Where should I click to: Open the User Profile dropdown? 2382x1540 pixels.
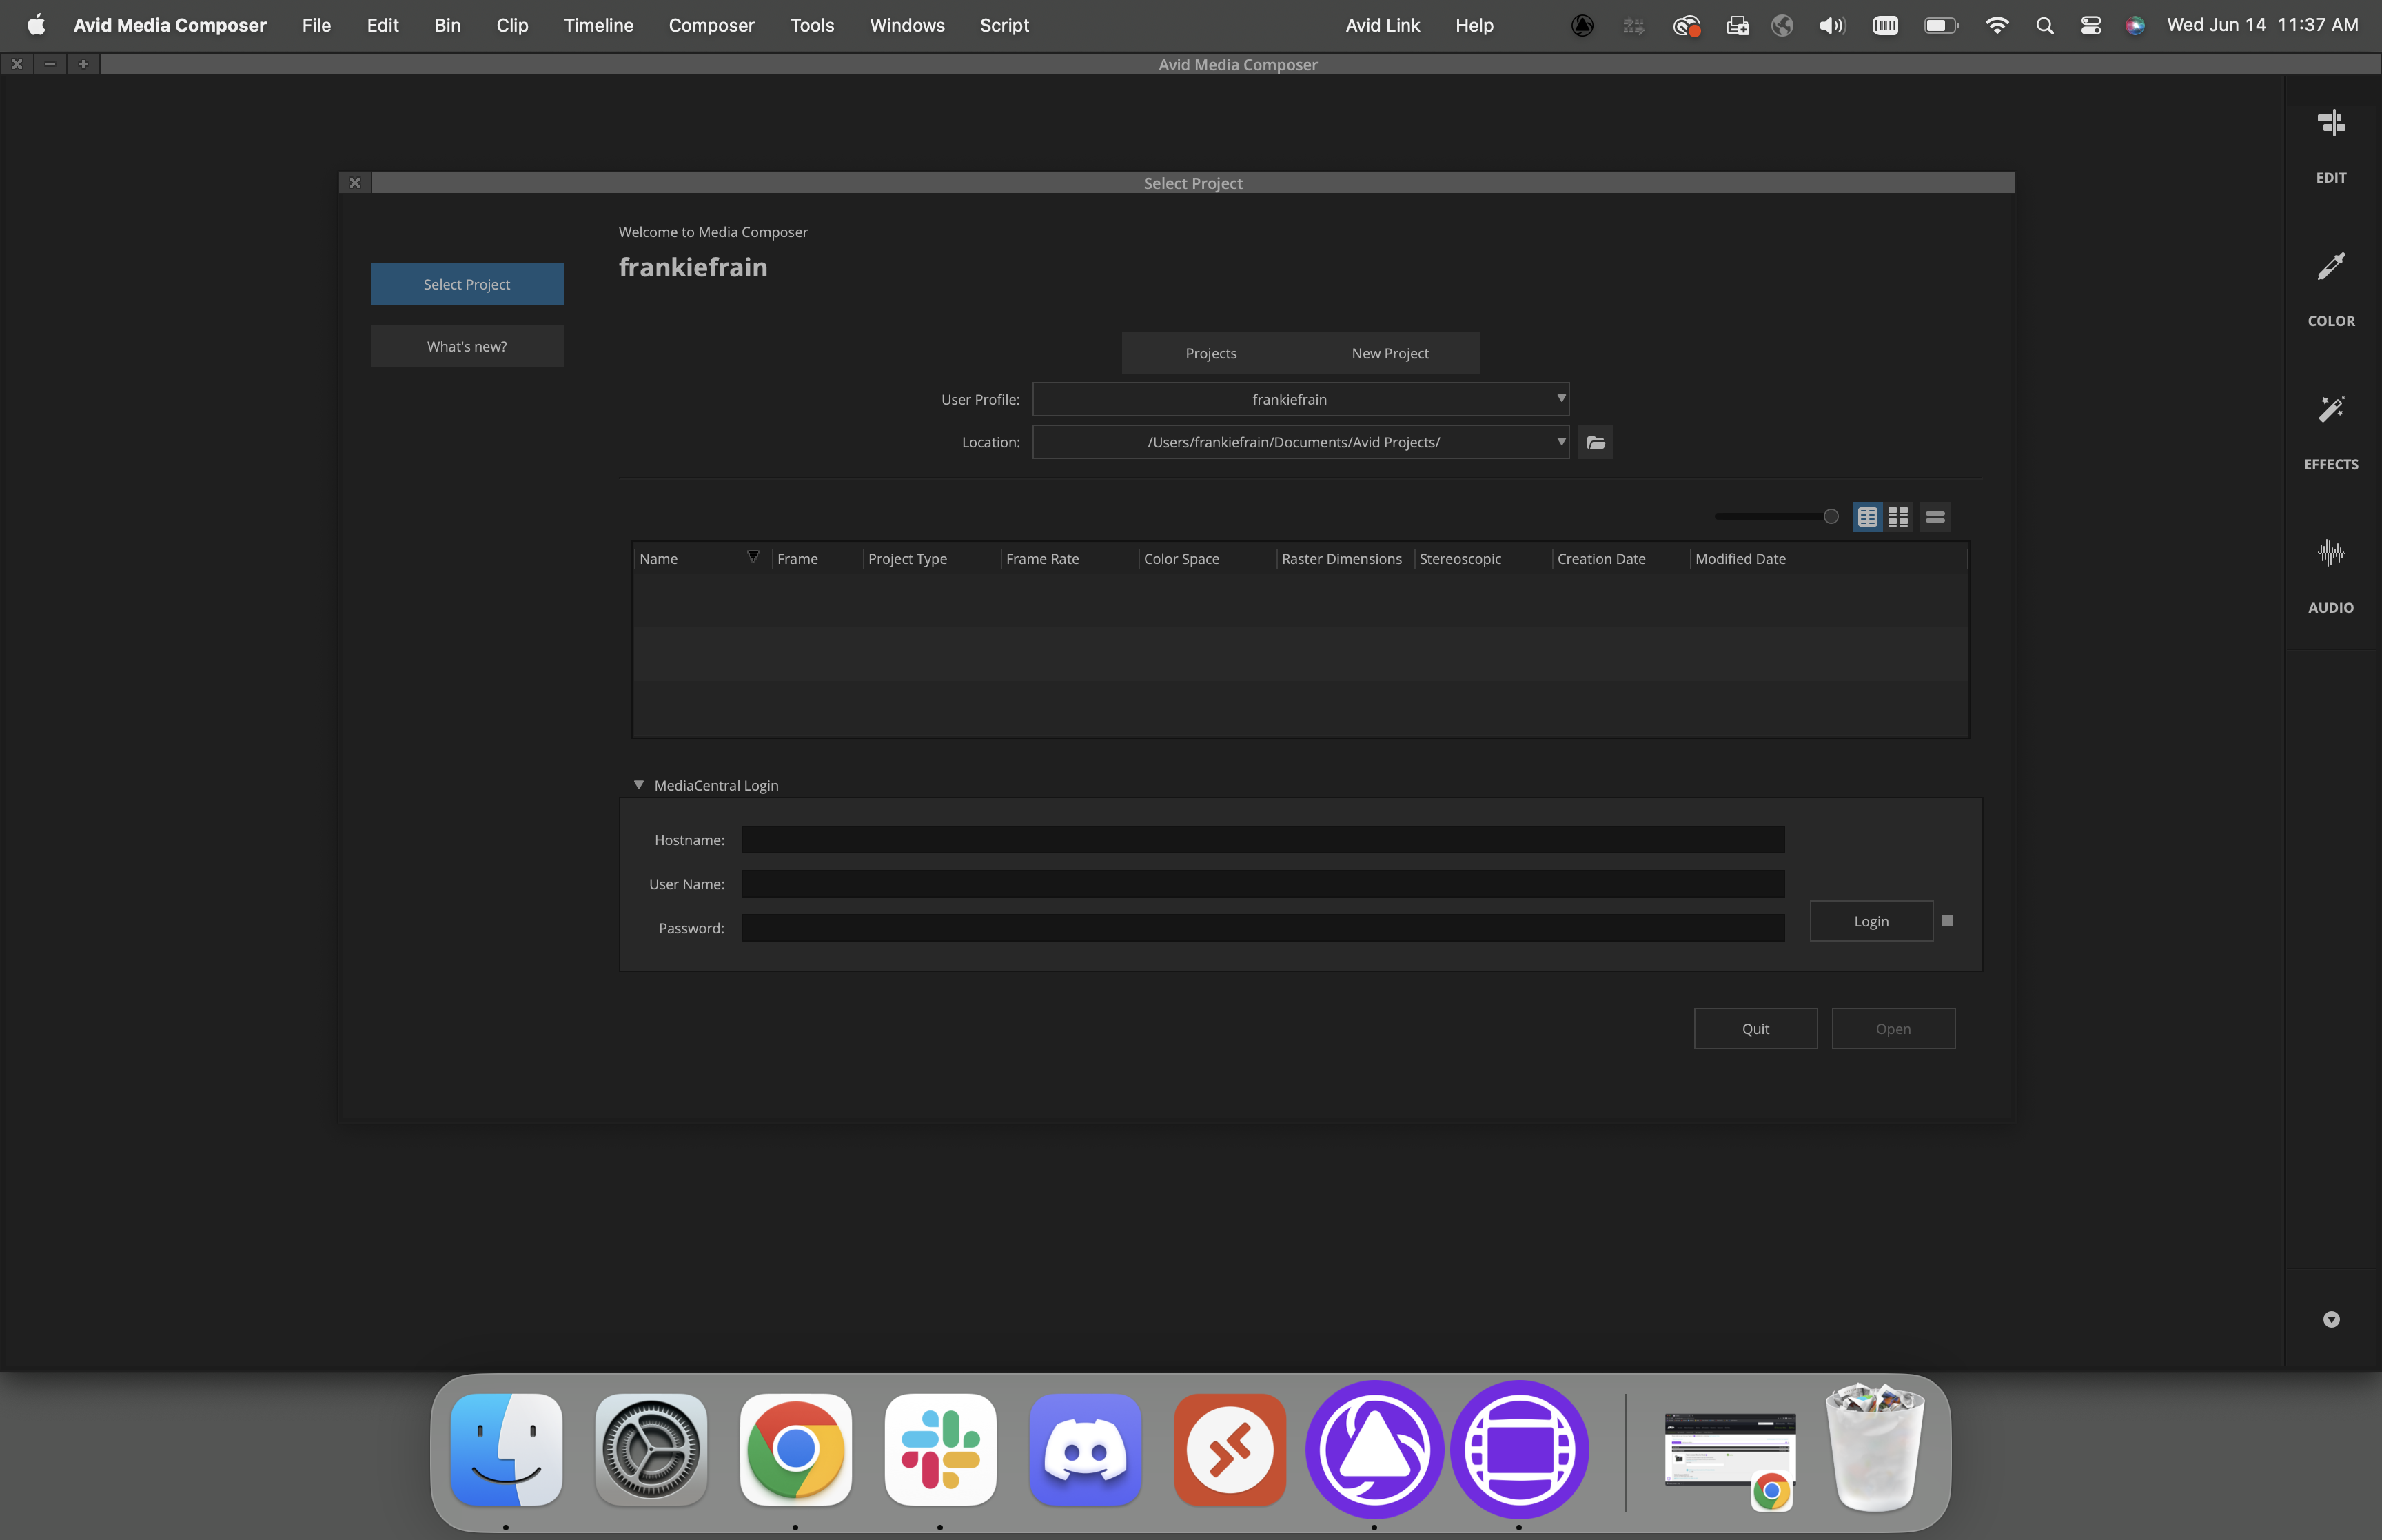point(1301,399)
